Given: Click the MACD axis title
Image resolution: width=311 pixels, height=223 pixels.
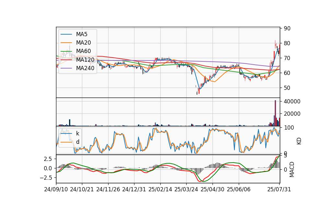Looking at the screenshot, I should click(292, 170).
